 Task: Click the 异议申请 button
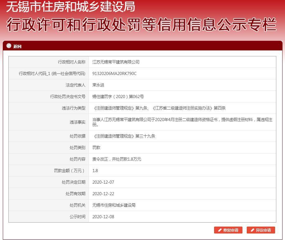click(261, 230)
